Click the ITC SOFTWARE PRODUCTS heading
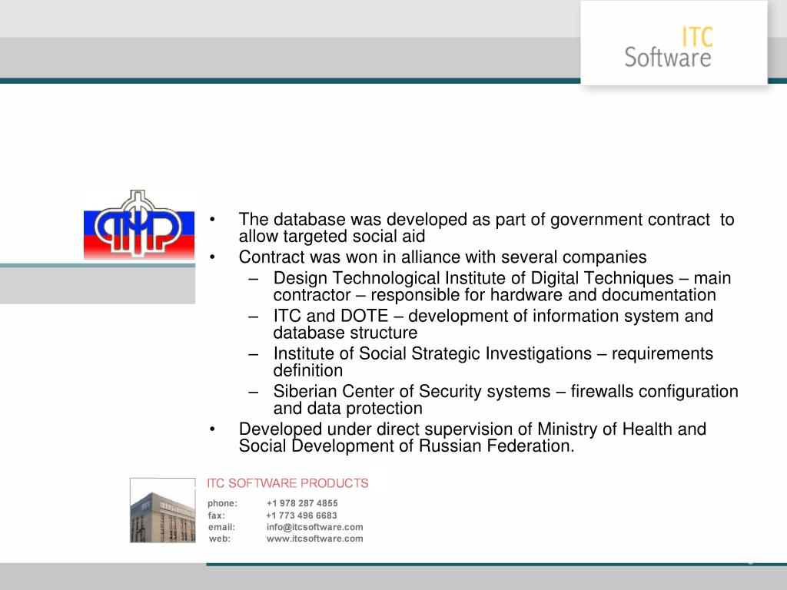The image size is (787, 590). [287, 483]
